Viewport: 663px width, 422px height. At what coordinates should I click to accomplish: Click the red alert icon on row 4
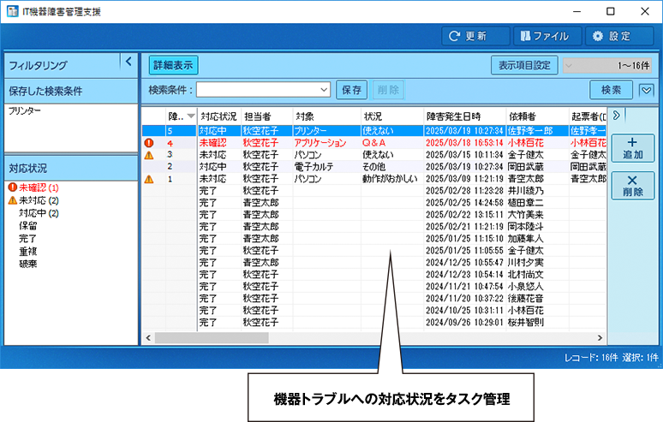(149, 143)
